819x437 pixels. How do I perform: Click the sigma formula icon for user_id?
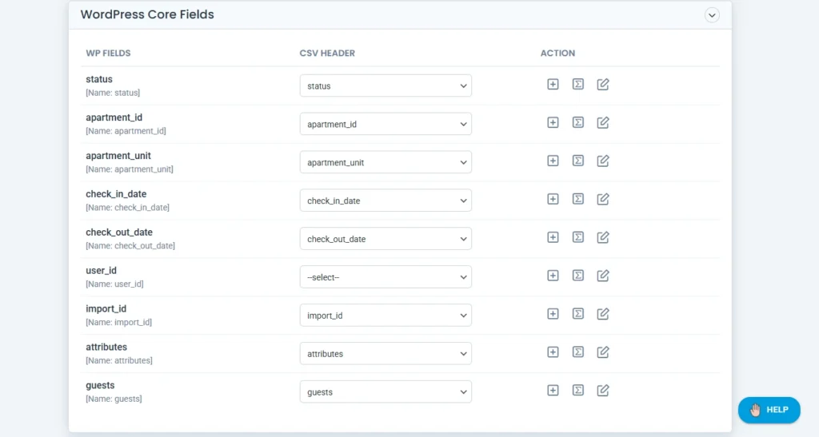pos(577,276)
